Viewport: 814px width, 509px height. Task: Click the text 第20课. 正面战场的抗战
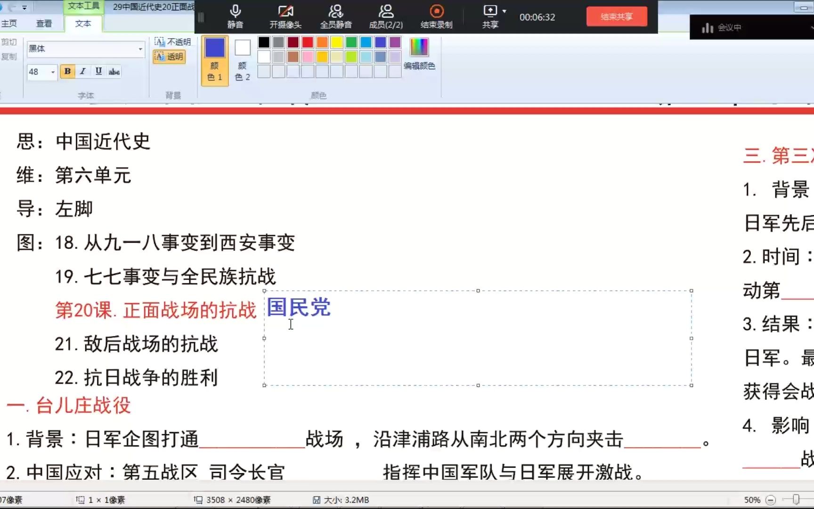point(155,310)
